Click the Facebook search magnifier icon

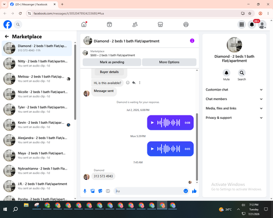click(18, 25)
